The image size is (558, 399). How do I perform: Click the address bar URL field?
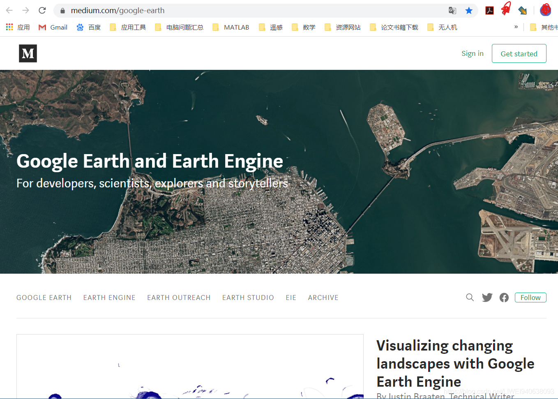[x=255, y=10]
